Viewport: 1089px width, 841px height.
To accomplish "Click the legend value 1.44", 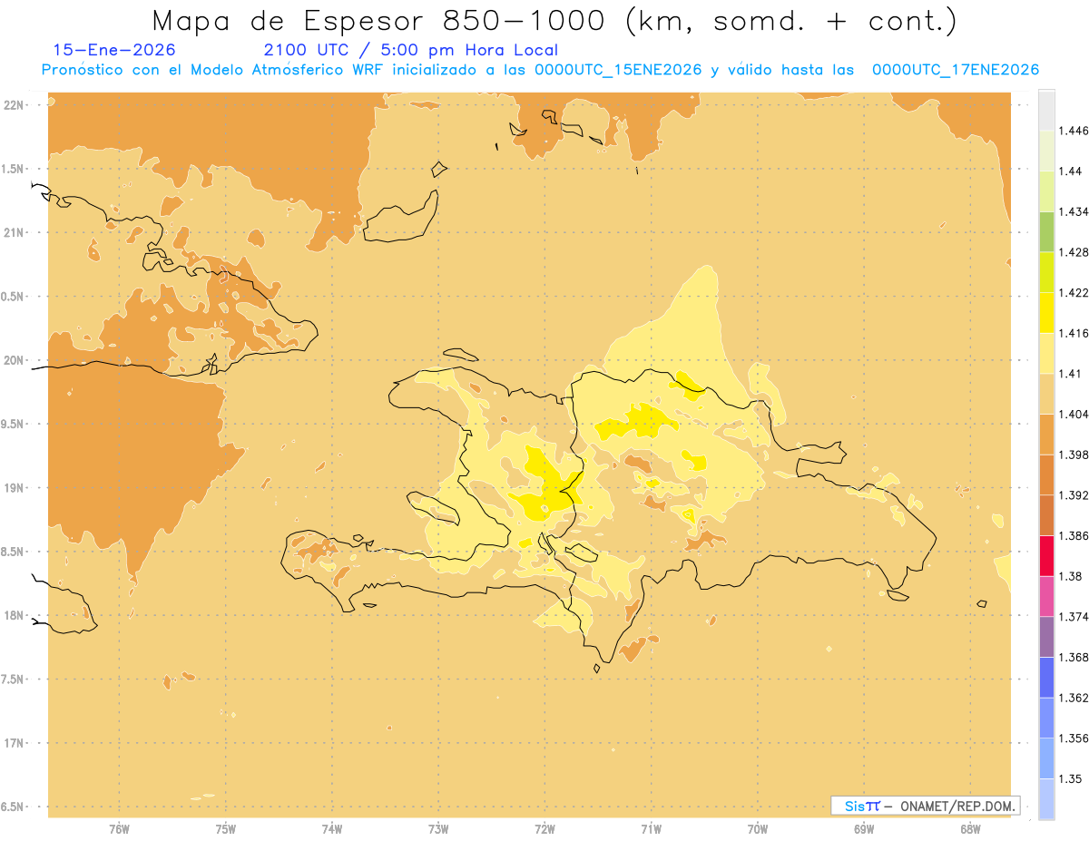I will coord(1071,171).
